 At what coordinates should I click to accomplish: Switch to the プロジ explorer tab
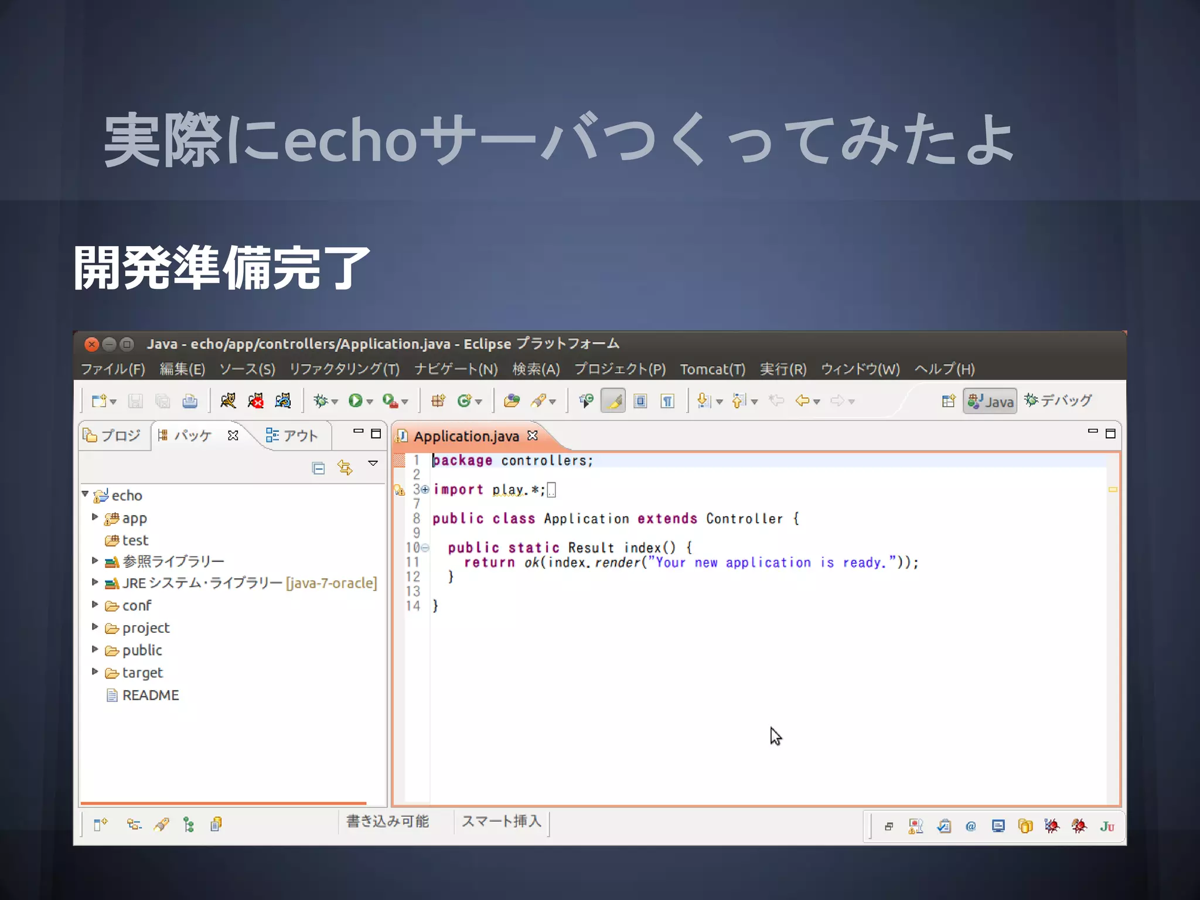112,435
